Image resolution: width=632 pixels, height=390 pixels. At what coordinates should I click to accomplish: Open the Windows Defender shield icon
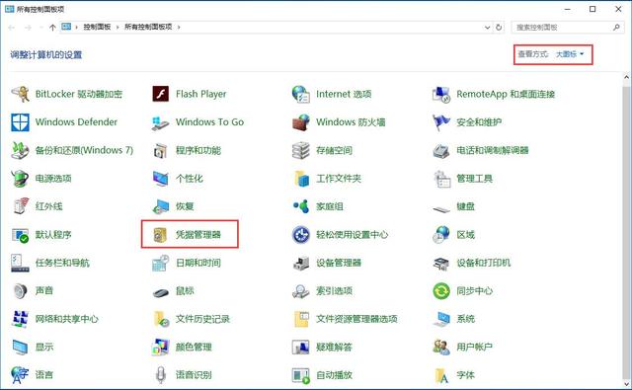(x=20, y=122)
